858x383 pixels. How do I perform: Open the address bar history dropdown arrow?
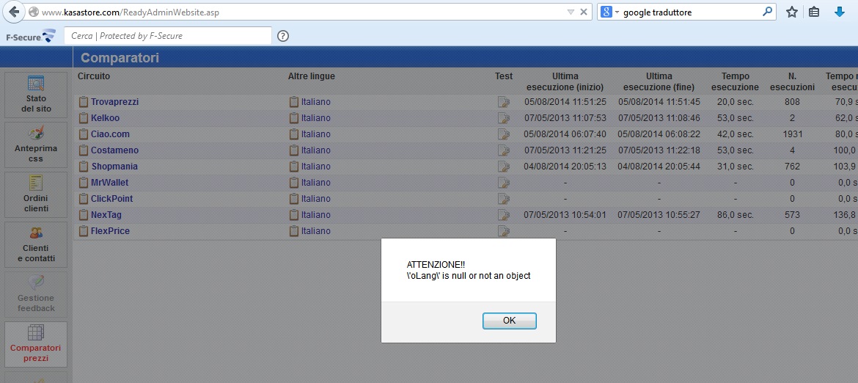coord(571,12)
